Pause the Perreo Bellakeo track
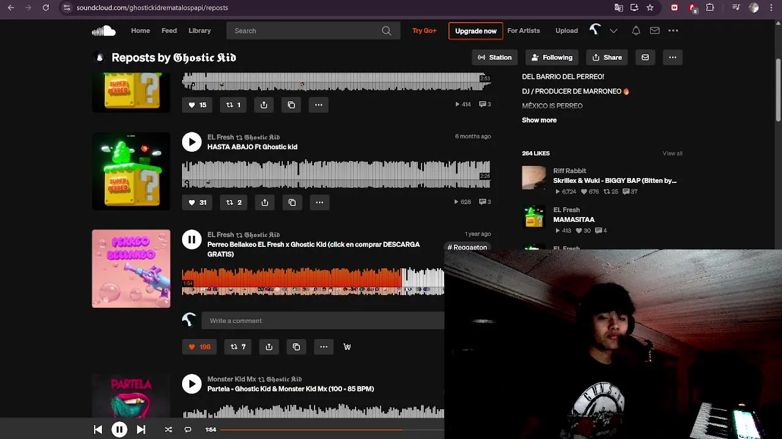The width and height of the screenshot is (782, 439). 192,240
